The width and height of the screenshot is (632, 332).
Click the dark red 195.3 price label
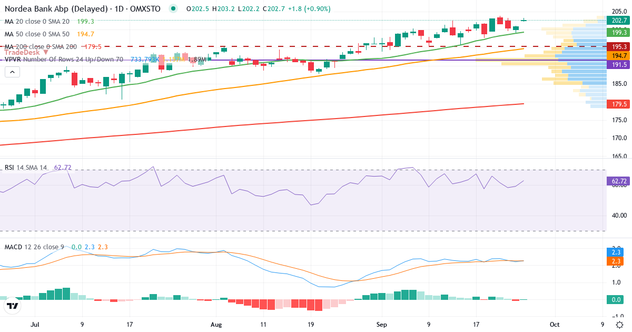[x=617, y=46]
